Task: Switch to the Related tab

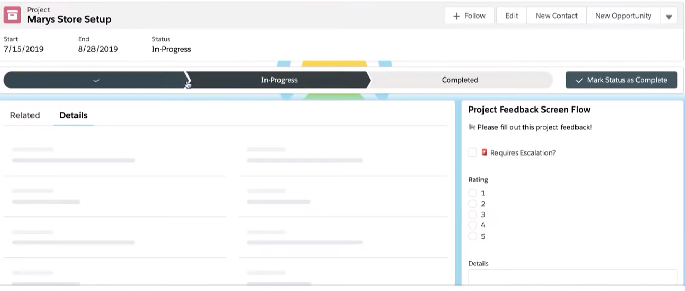Action: pos(25,115)
